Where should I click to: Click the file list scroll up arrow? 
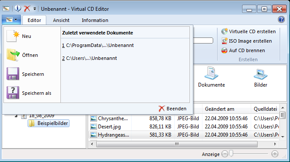point(283,108)
